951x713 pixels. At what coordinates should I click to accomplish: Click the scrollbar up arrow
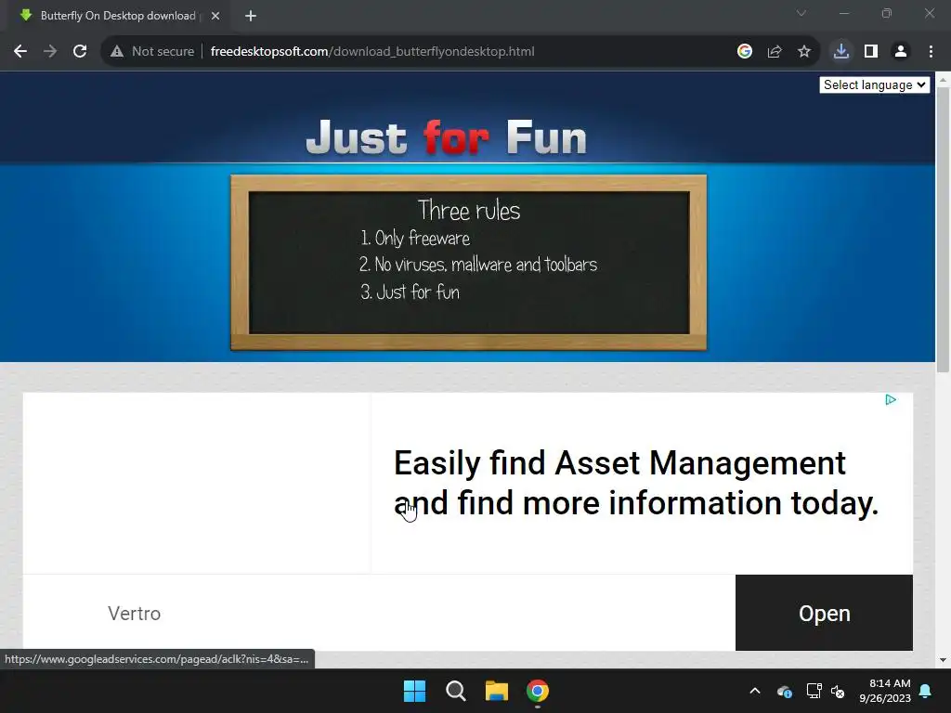click(943, 80)
